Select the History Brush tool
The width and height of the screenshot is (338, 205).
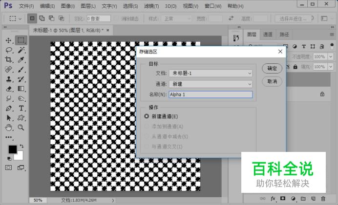pos(21,79)
